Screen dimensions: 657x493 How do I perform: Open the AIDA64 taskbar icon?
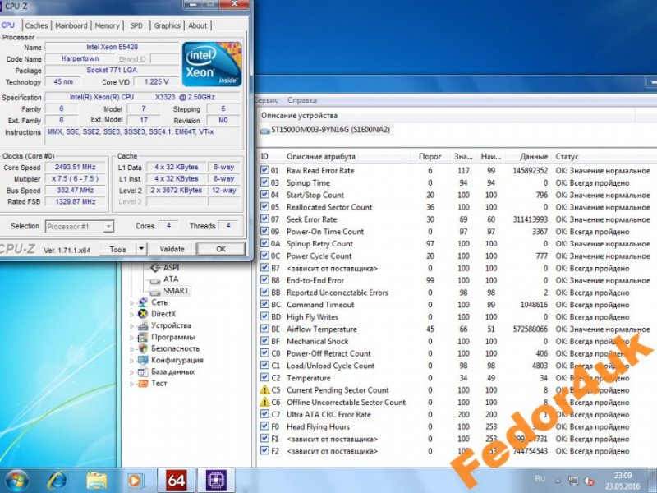click(176, 480)
